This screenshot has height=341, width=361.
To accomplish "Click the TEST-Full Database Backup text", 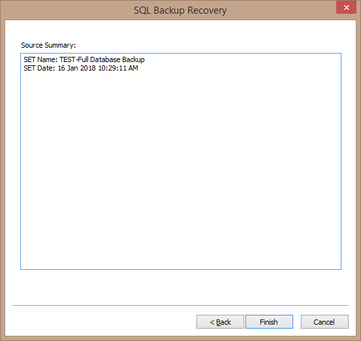I will coord(102,59).
